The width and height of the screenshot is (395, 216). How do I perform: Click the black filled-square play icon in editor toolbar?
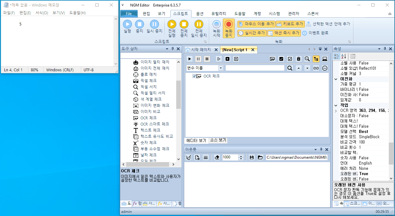coord(227,59)
